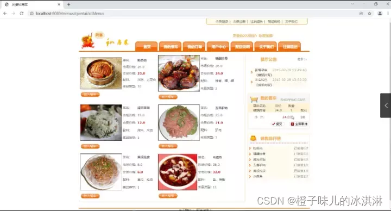This screenshot has width=391, height=211.
Task: Click 会员登录 link in top bar
Action: 222,22
